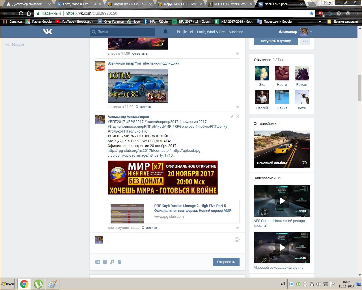The image size is (362, 290).
Task: Open the Александр Александров profile link
Action: click(x=128, y=117)
